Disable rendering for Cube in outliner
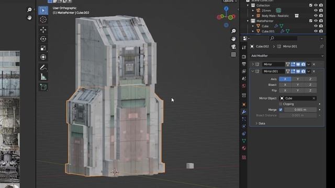Image resolution: width=335 pixels, height=188 pixels. [321, 26]
